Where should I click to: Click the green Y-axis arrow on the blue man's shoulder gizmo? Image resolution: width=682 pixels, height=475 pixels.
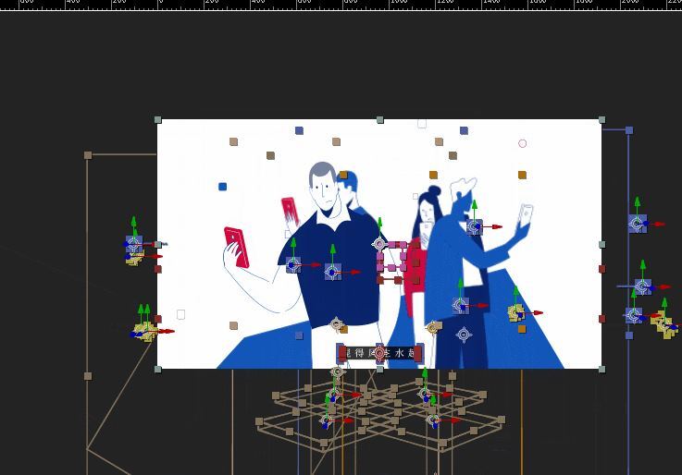coord(475,206)
